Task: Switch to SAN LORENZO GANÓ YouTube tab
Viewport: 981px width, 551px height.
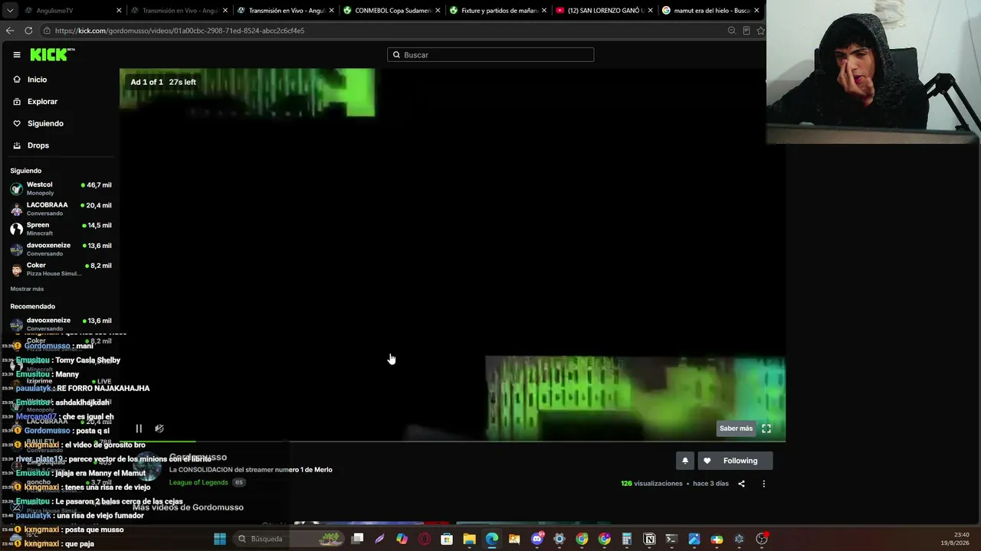Action: pyautogui.click(x=604, y=11)
